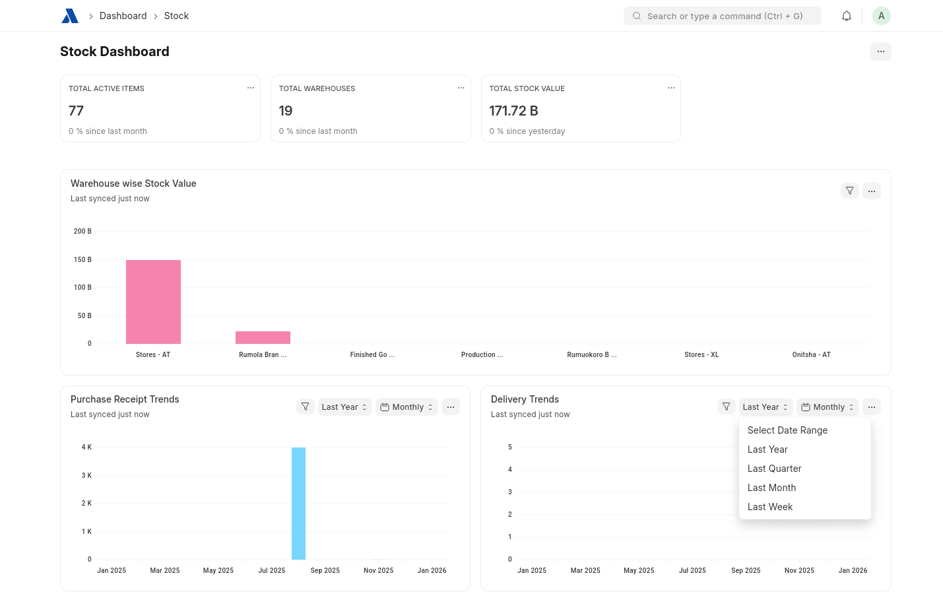943x596 pixels.
Task: Expand the Last Year selector on Delivery Trends
Action: (x=765, y=407)
